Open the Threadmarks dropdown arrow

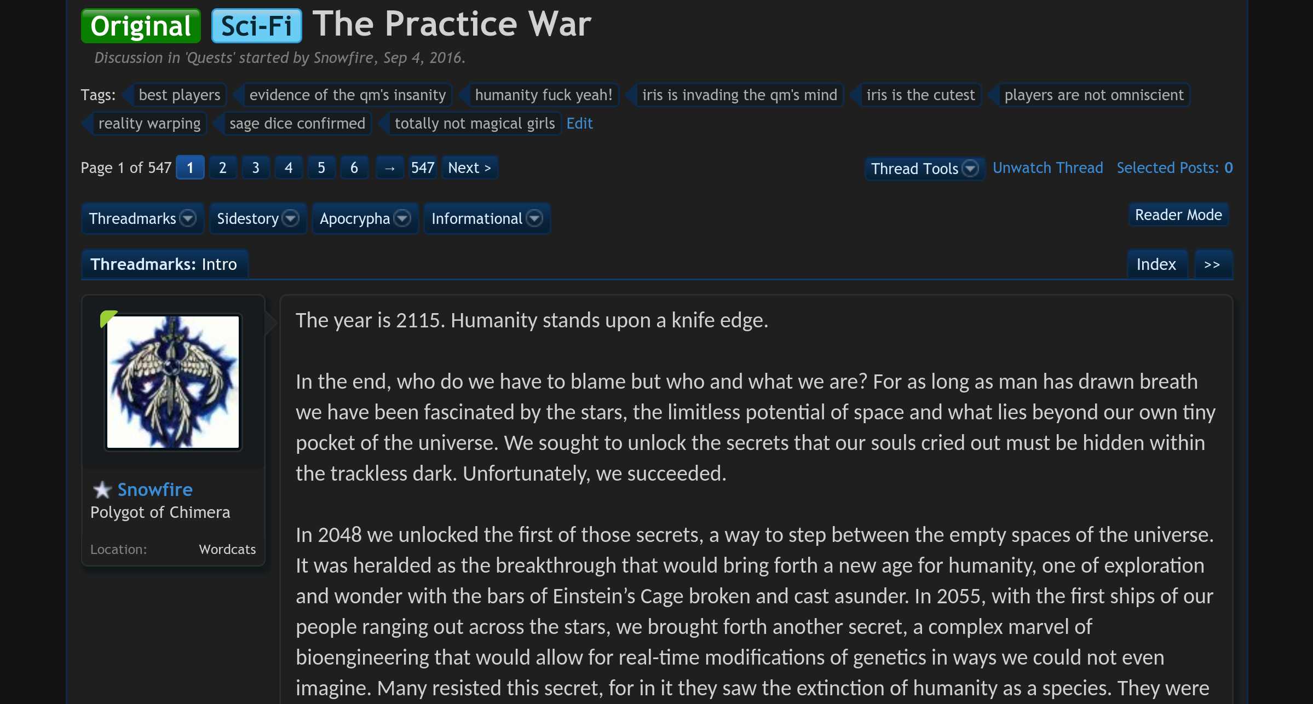coord(188,218)
